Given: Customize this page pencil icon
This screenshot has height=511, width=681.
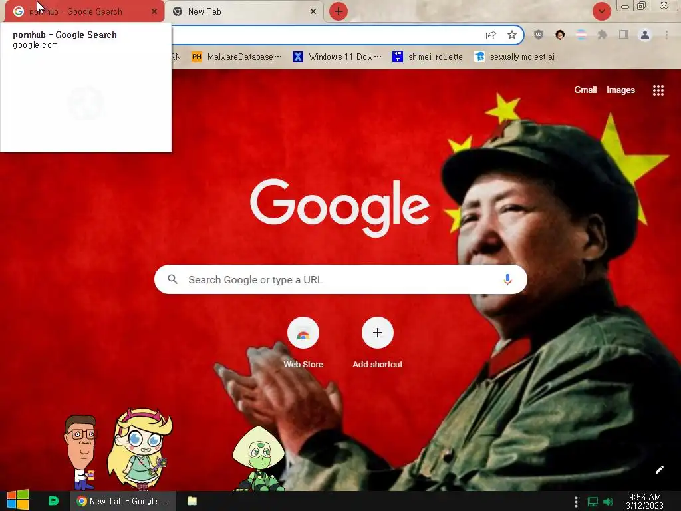Looking at the screenshot, I should (659, 470).
